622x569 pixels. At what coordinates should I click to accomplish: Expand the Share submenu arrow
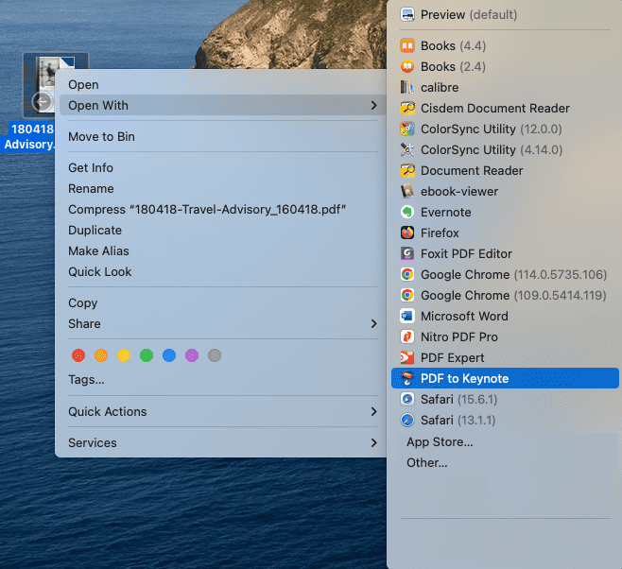pyautogui.click(x=373, y=323)
